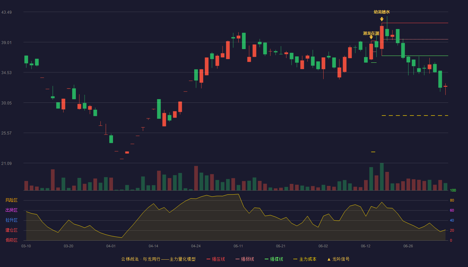Click the tall red candle under 幼龙嬉水
The height and width of the screenshot is (267, 468).
pos(382,37)
